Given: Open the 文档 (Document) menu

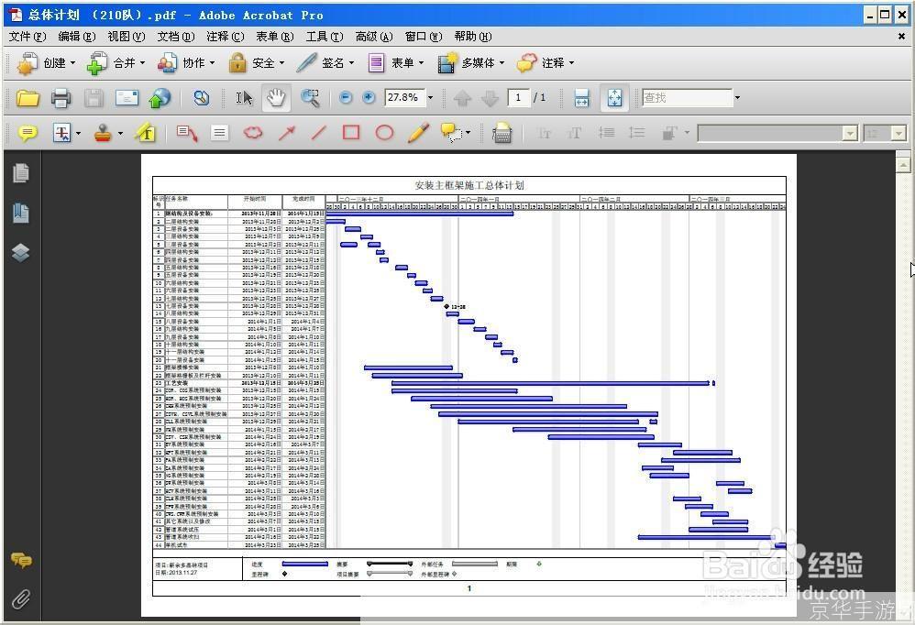Looking at the screenshot, I should (176, 36).
